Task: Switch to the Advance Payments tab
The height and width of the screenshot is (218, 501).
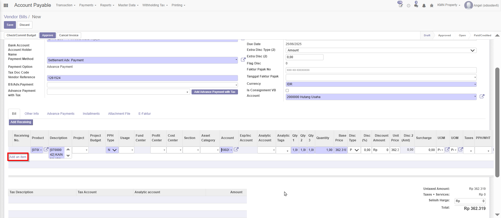Action: pos(61,114)
